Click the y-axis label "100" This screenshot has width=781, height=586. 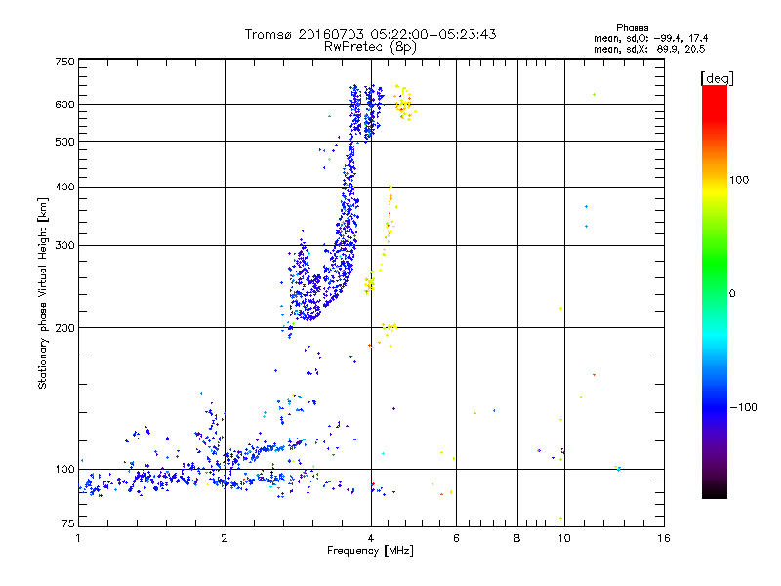pos(64,469)
